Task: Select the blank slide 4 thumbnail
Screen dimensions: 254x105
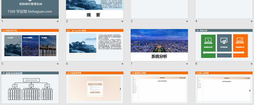Action: (x=224, y=9)
